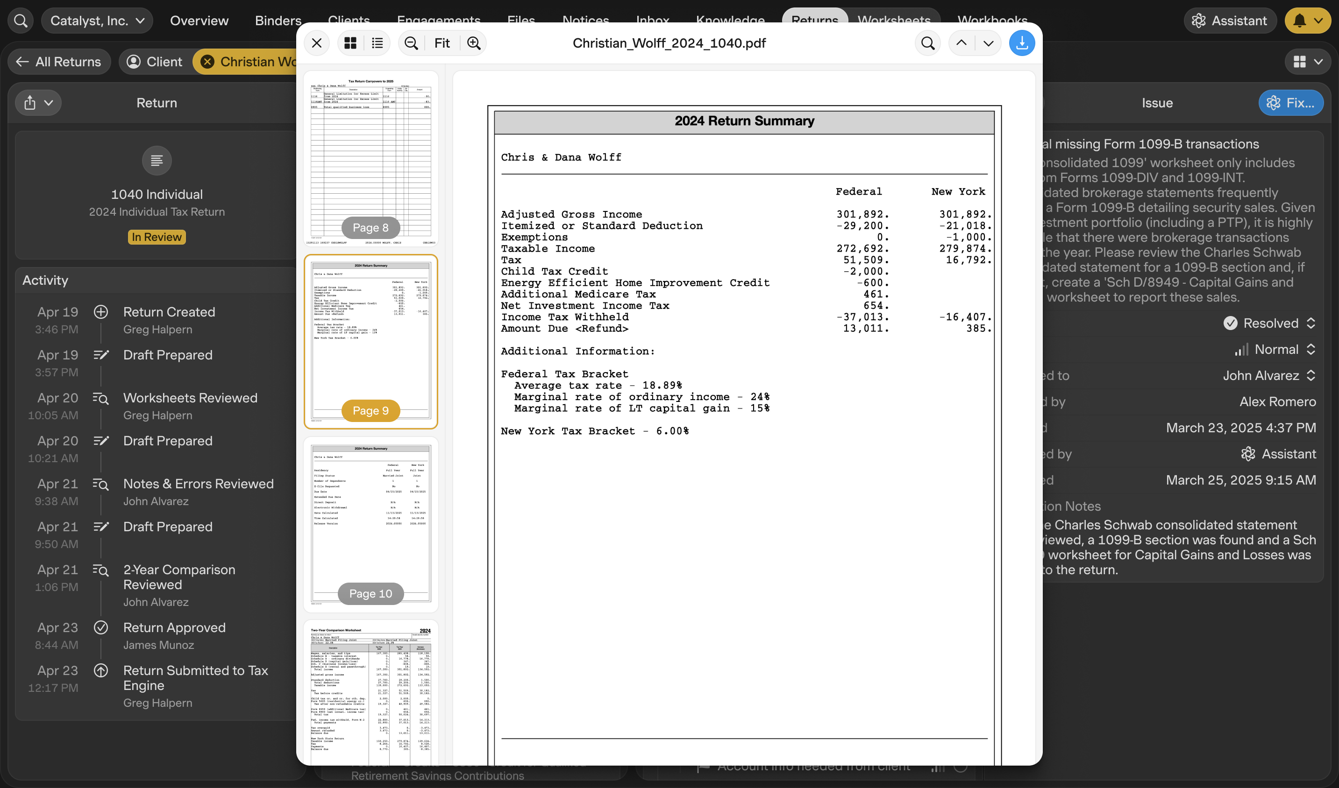This screenshot has height=788, width=1339.
Task: Switch to thumbnail grid view
Action: (350, 43)
